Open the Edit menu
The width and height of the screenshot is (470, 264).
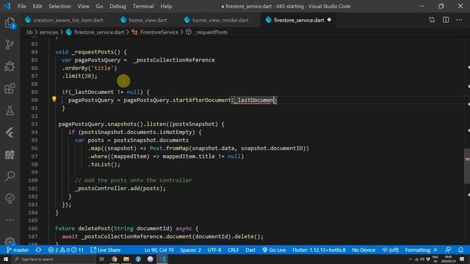tap(37, 6)
